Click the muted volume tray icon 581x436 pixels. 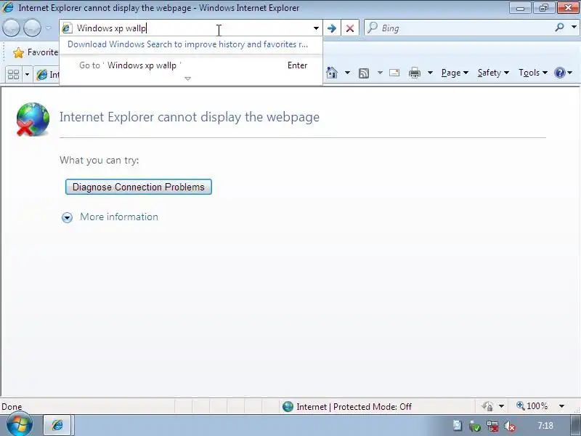(x=510, y=426)
